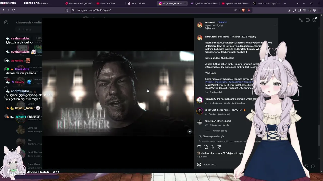This screenshot has height=181, width=323.
Task: Open the browser hamburger menu
Action: (x=319, y=10)
